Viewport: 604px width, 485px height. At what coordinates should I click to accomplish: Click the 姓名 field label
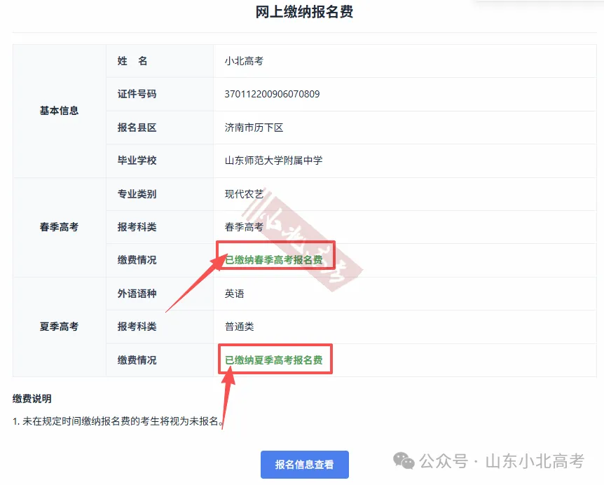click(132, 61)
